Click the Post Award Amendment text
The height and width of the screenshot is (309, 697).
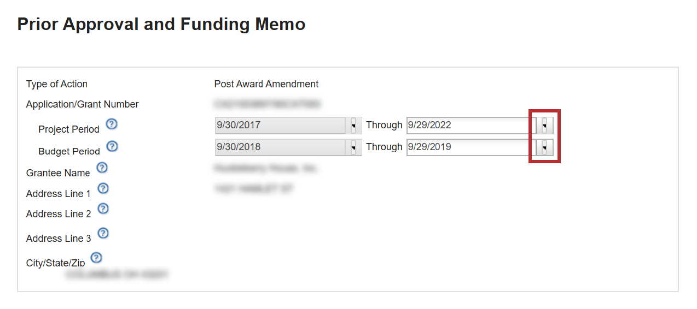pos(266,84)
